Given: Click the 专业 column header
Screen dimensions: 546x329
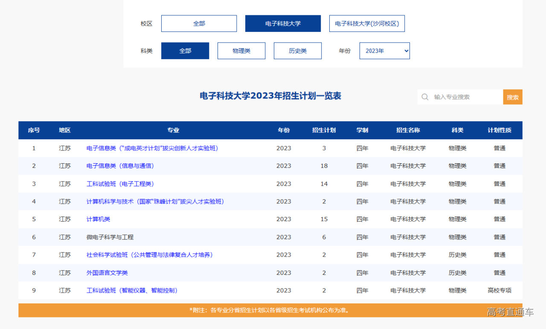Looking at the screenshot, I should pos(174,130).
